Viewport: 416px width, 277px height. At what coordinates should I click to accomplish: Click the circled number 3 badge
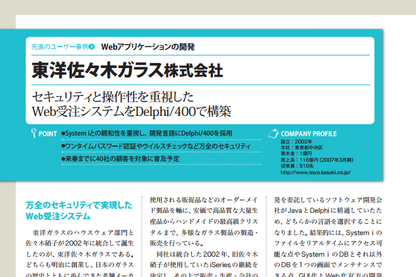pyautogui.click(x=92, y=46)
